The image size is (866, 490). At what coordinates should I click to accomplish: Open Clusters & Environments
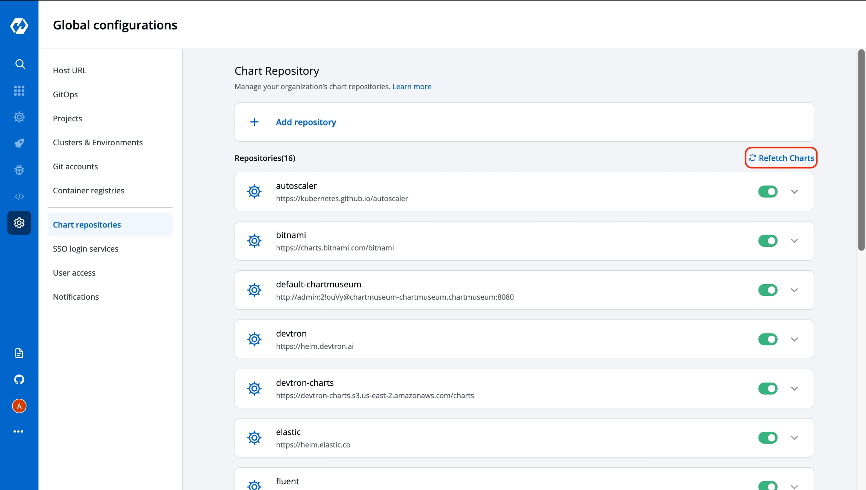[110, 142]
